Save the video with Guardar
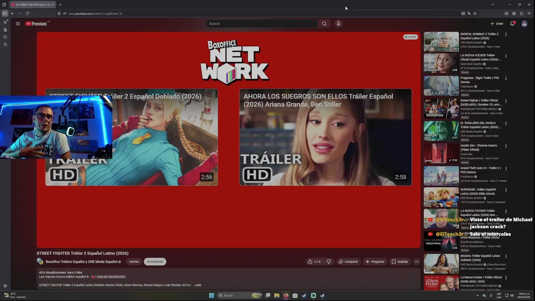This screenshot has width=535, height=301. pyautogui.click(x=400, y=262)
